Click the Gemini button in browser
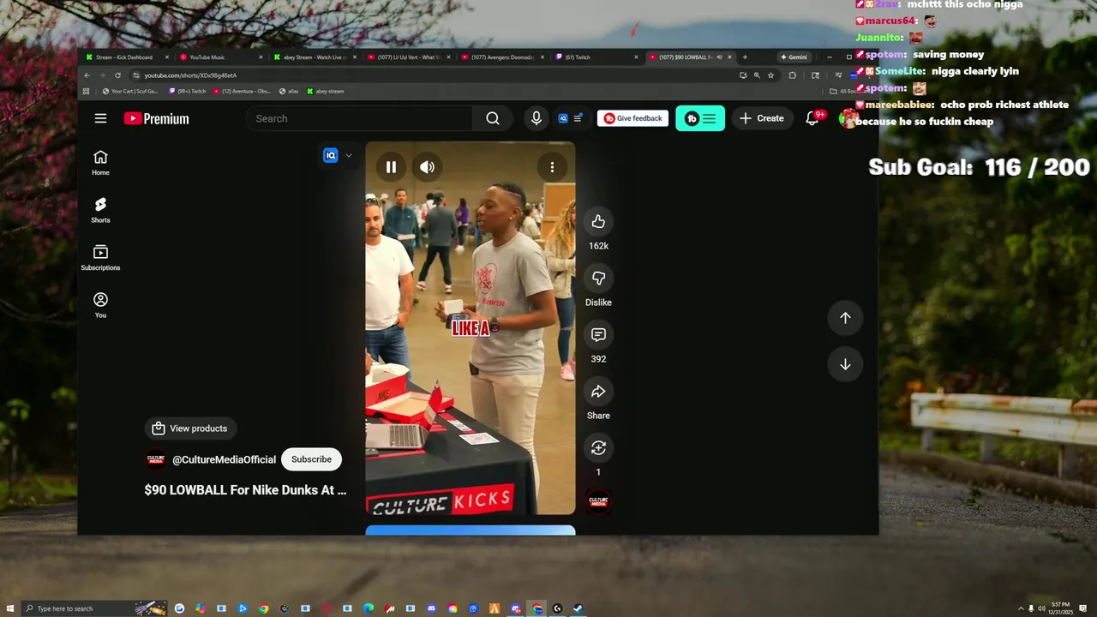1097x617 pixels. click(x=794, y=57)
